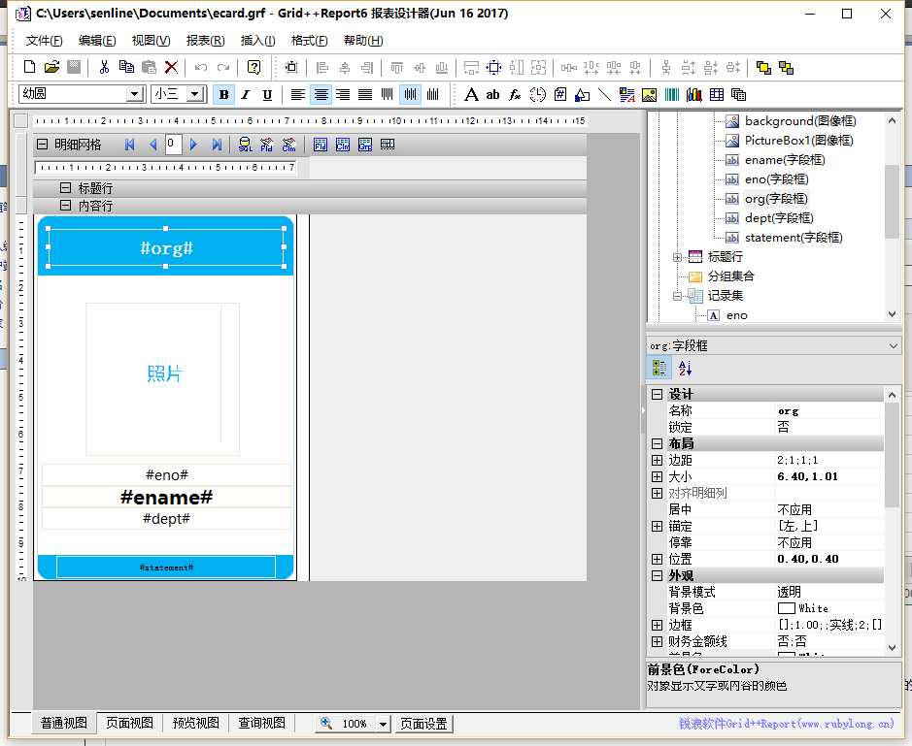Select ename(字段框) in the object tree
912x746 pixels.
coord(785,160)
